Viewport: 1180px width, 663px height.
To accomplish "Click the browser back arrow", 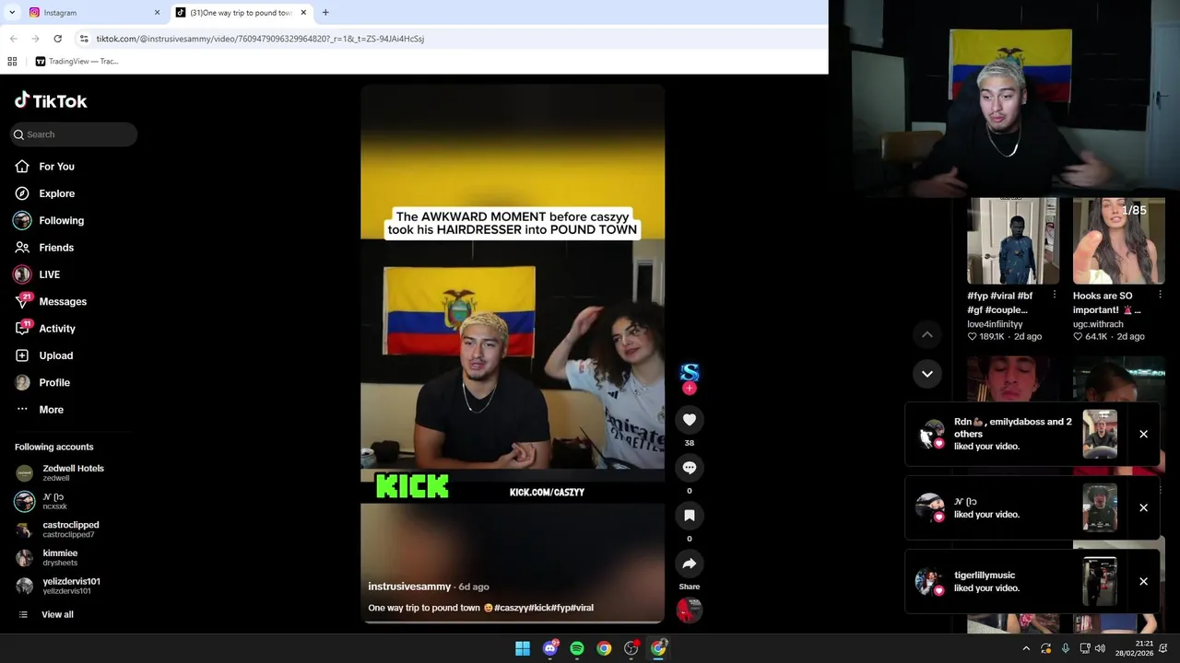I will [13, 39].
